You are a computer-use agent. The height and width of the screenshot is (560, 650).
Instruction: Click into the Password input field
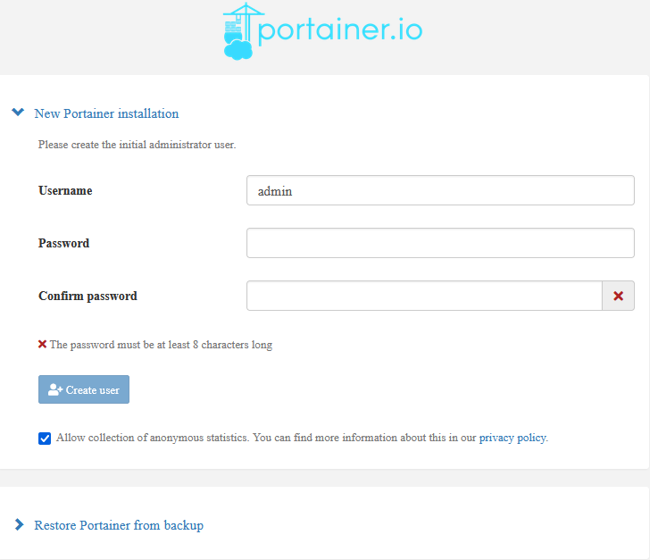click(439, 243)
